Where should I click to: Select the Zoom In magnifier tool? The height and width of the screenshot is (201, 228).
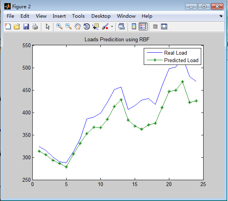point(59,27)
